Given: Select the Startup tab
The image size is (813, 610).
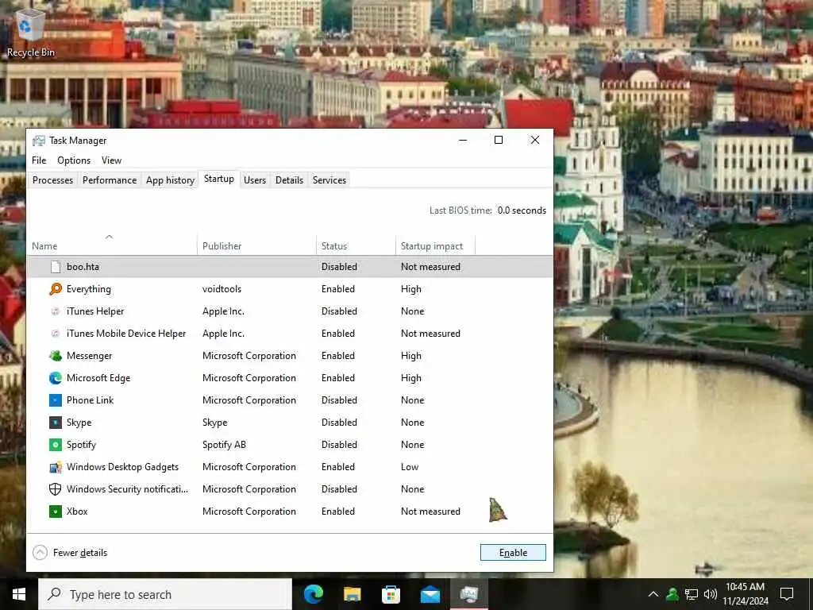Looking at the screenshot, I should [219, 179].
